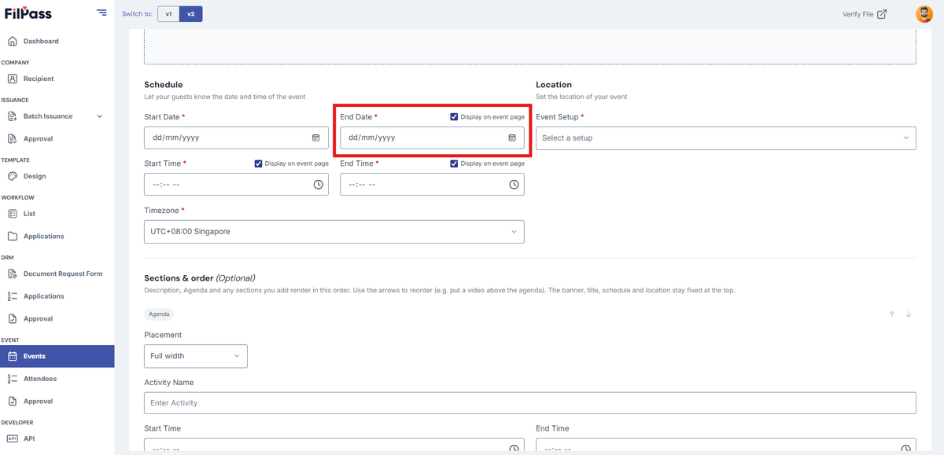Viewport: 944px width, 455px height.
Task: Untick End Date Display on event page
Action: [454, 117]
